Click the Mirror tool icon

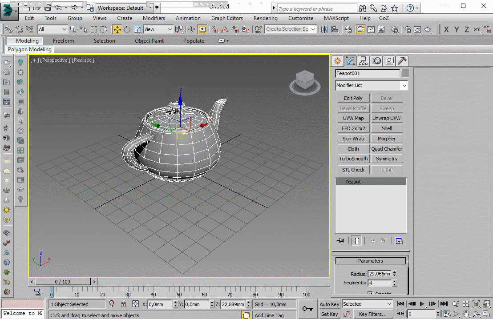point(324,29)
